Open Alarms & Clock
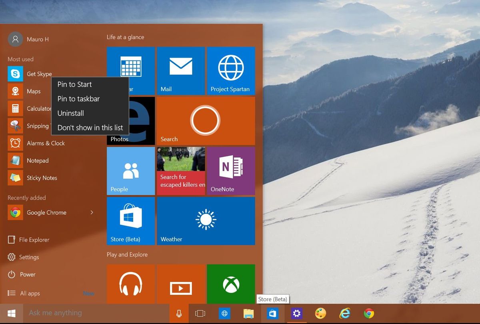The image size is (480, 324). point(46,143)
